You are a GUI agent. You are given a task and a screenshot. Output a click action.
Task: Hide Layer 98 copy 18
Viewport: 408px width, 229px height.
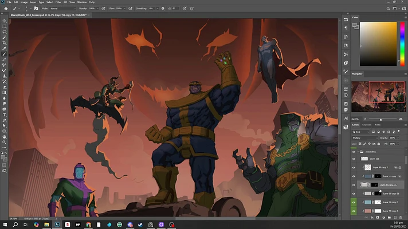(x=354, y=194)
